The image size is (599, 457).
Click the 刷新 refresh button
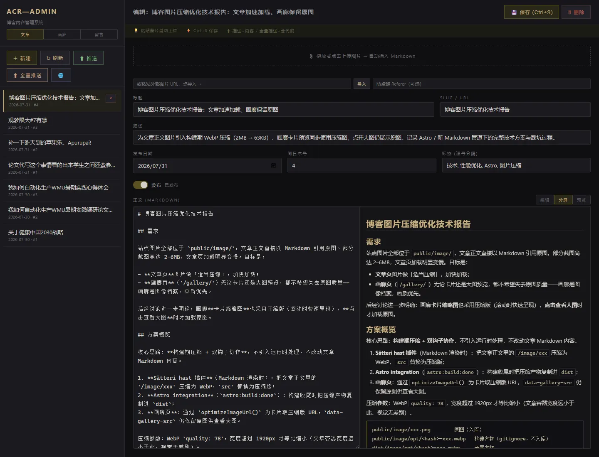(55, 58)
